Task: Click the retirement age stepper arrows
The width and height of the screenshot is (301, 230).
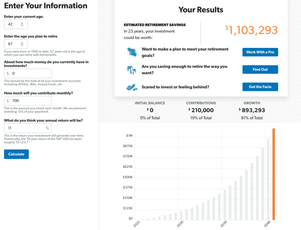Action: click(22, 44)
